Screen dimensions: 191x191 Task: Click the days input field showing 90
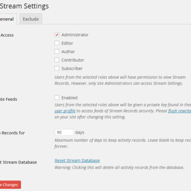click(x=64, y=132)
